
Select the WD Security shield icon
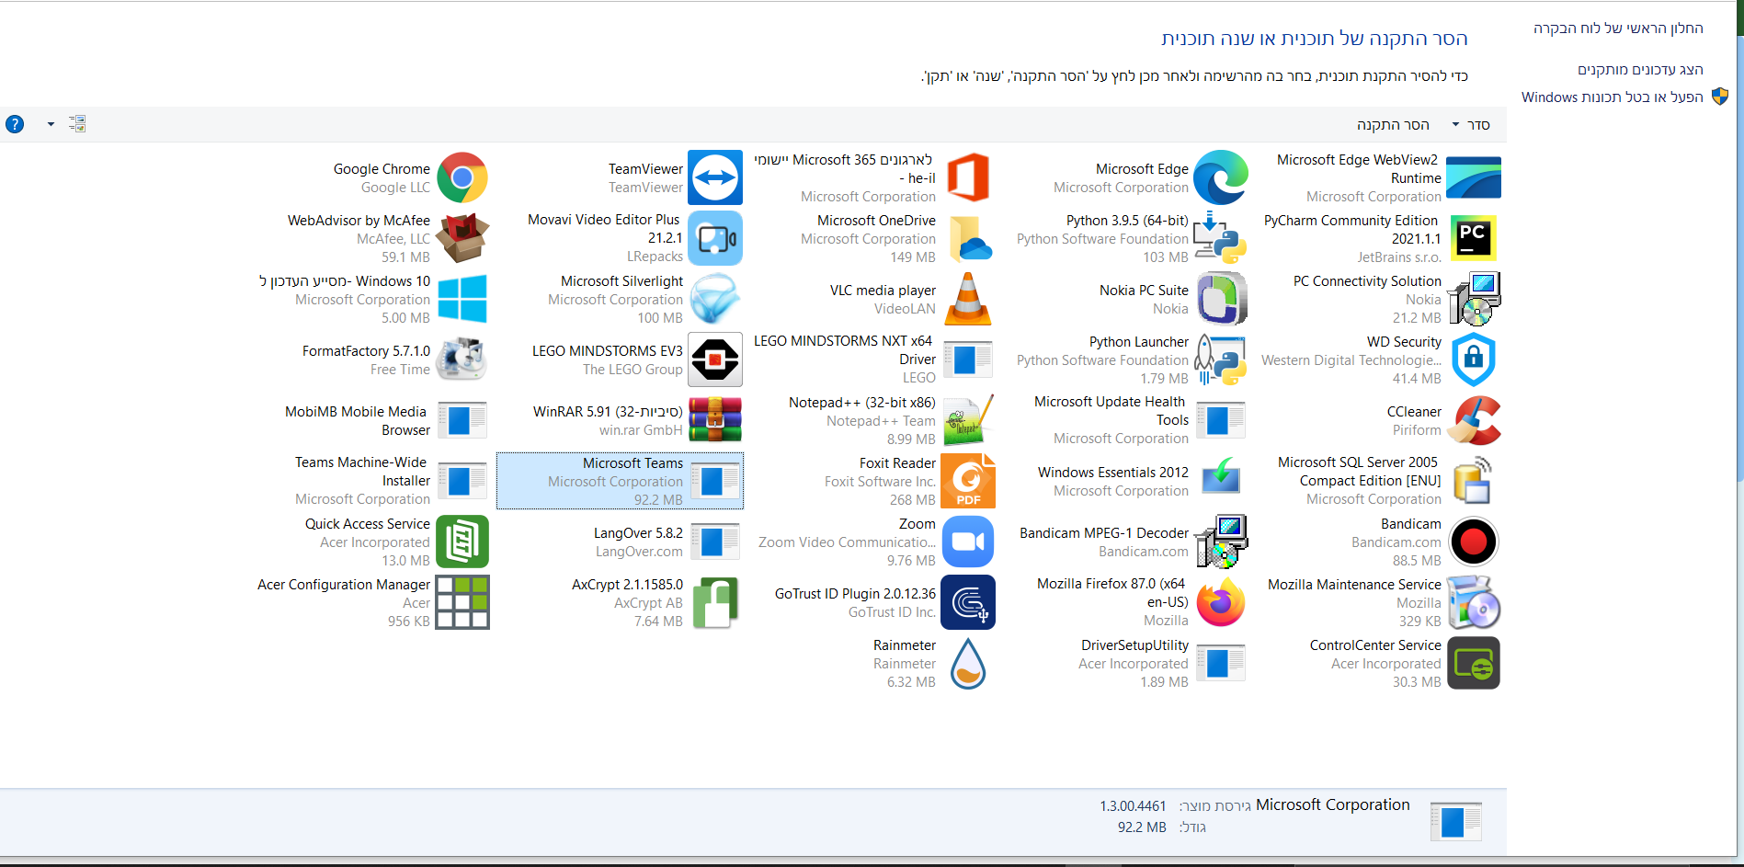pos(1474,359)
